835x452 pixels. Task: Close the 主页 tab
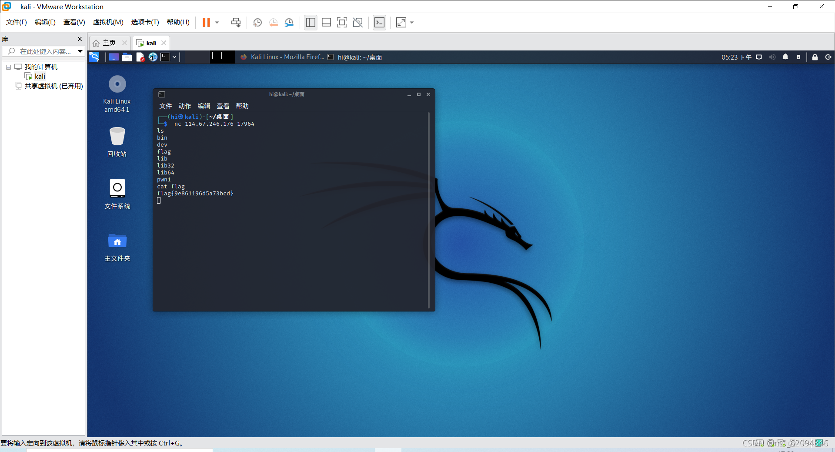[124, 43]
